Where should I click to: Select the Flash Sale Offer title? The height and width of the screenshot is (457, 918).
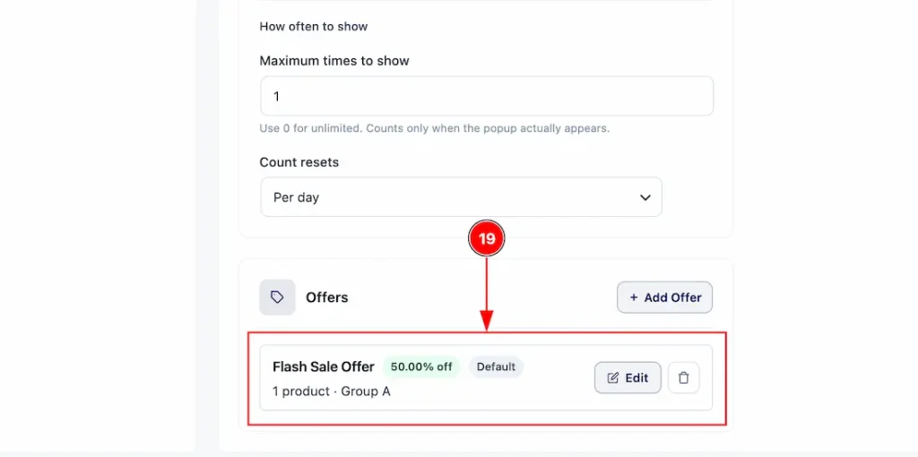323,366
